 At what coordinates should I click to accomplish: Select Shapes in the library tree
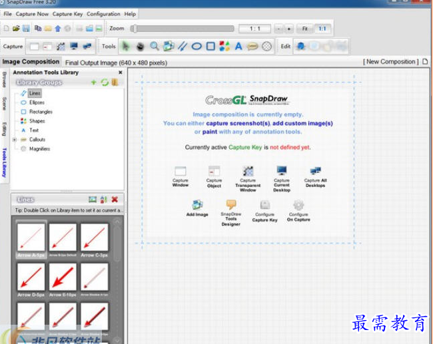pos(37,121)
